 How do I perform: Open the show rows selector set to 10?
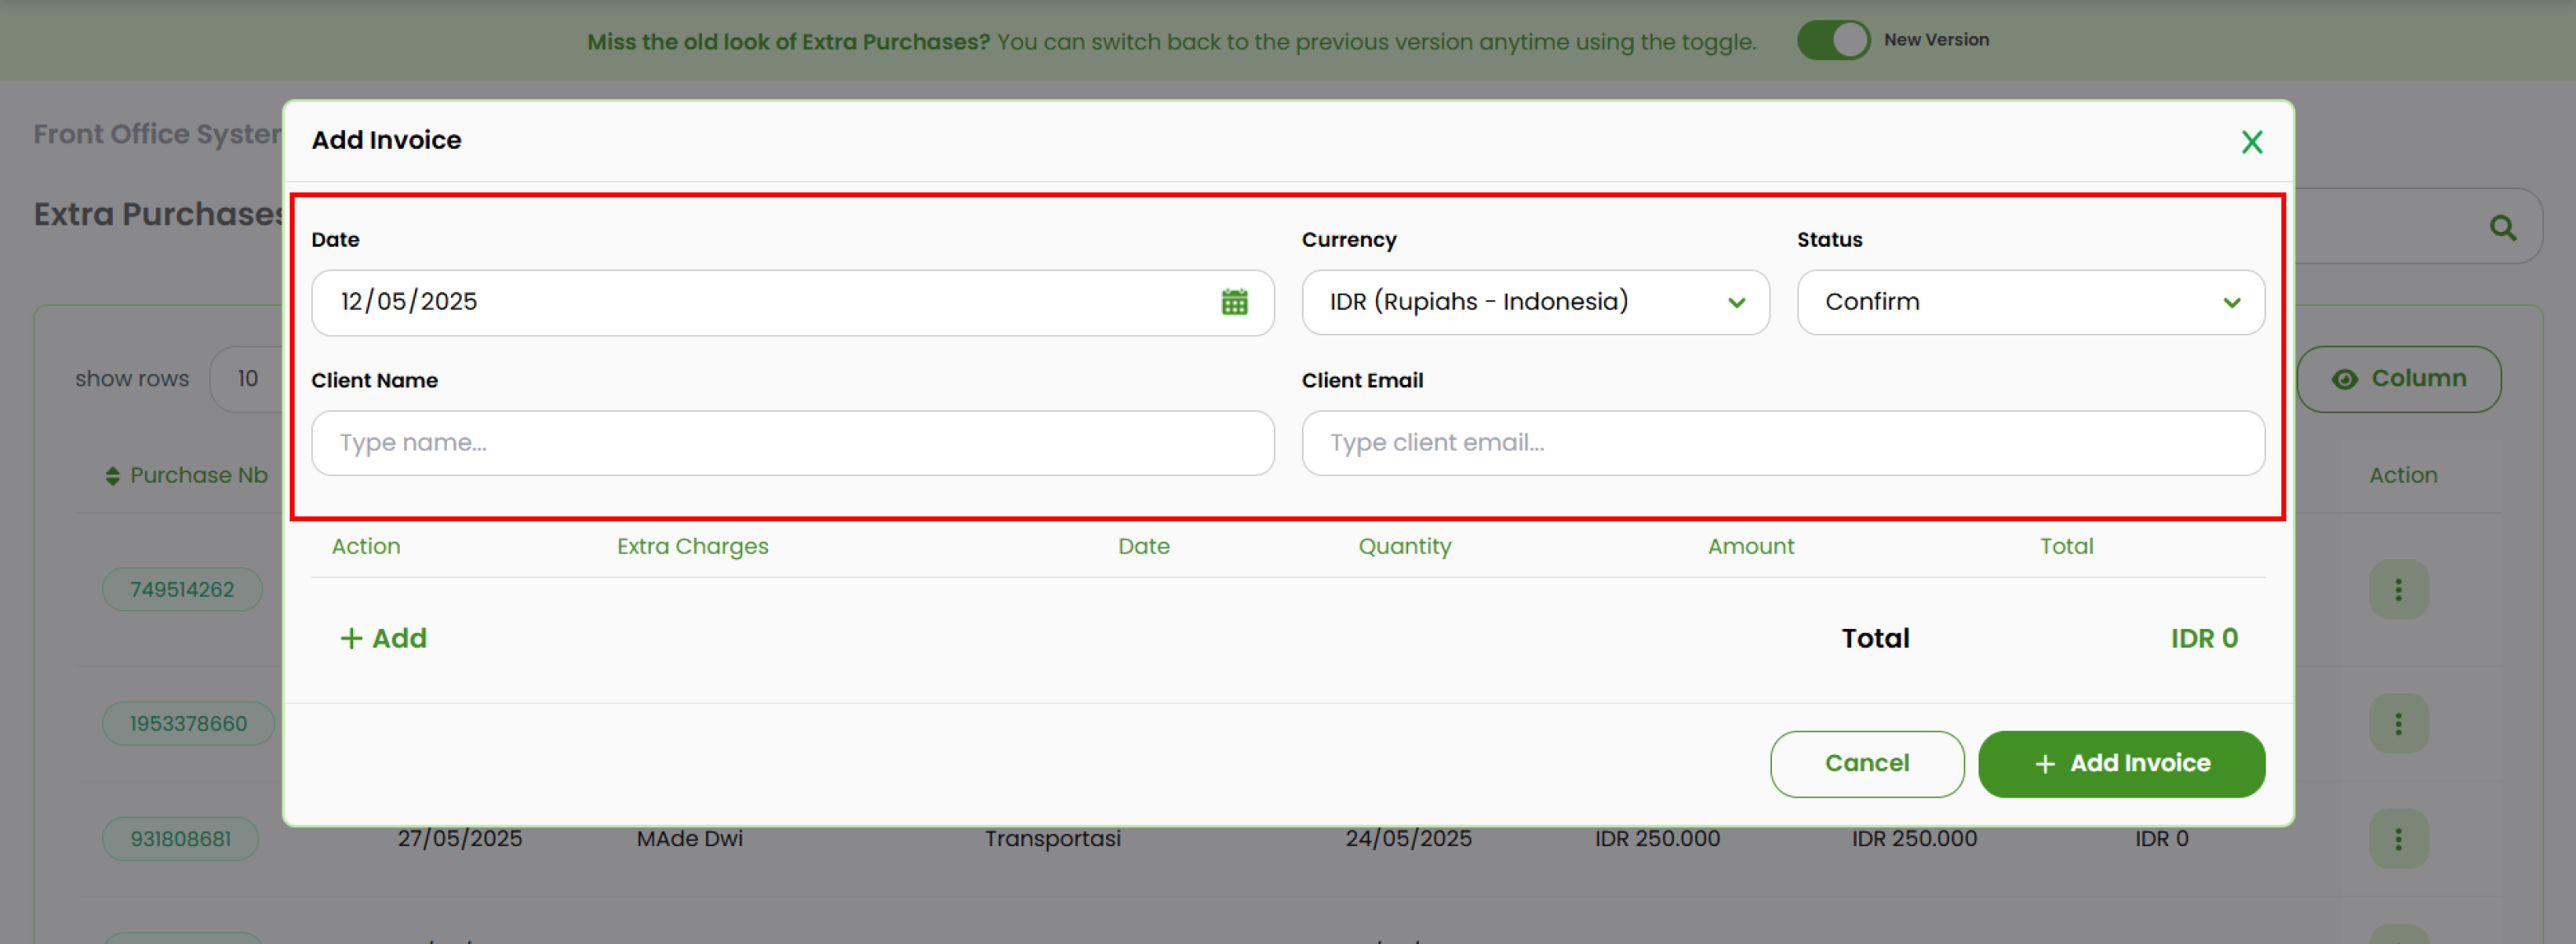click(246, 378)
